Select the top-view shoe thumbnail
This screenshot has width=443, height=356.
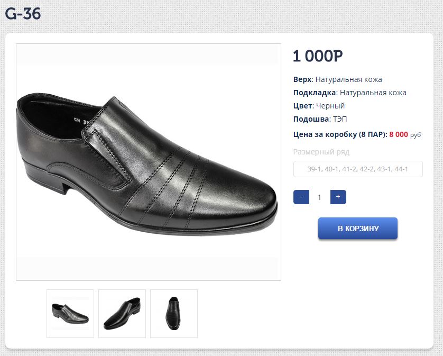(174, 313)
